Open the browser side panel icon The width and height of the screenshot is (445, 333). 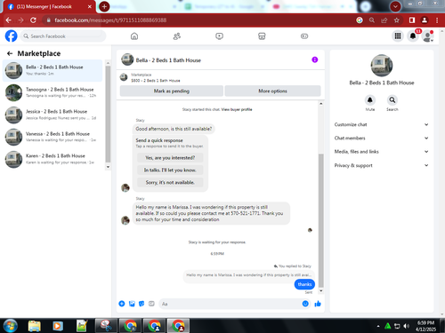(x=412, y=20)
